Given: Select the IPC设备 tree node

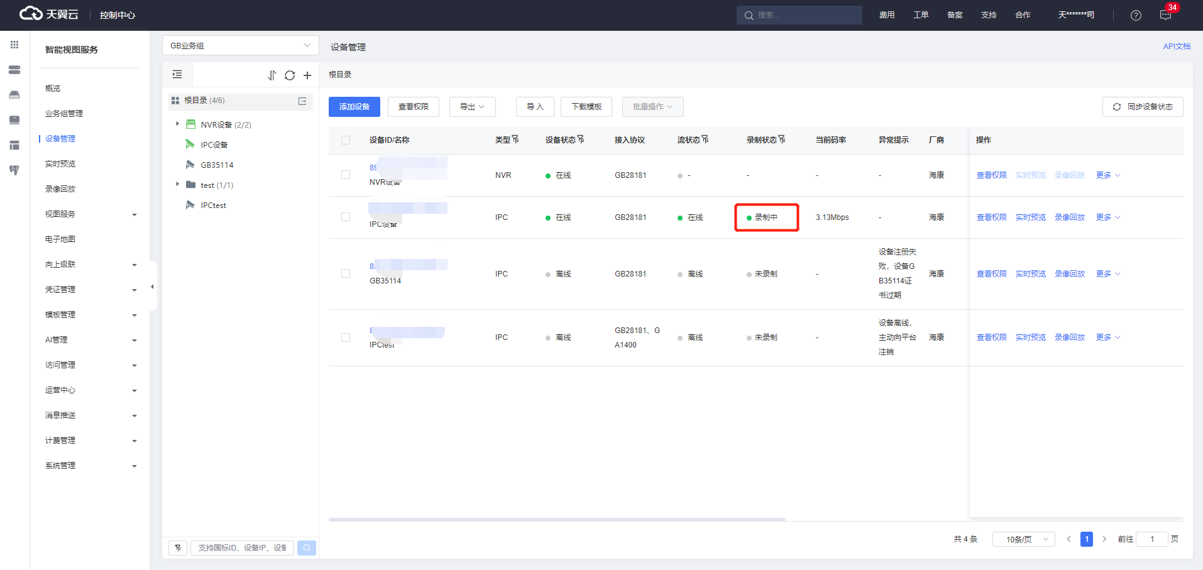Looking at the screenshot, I should pos(214,145).
